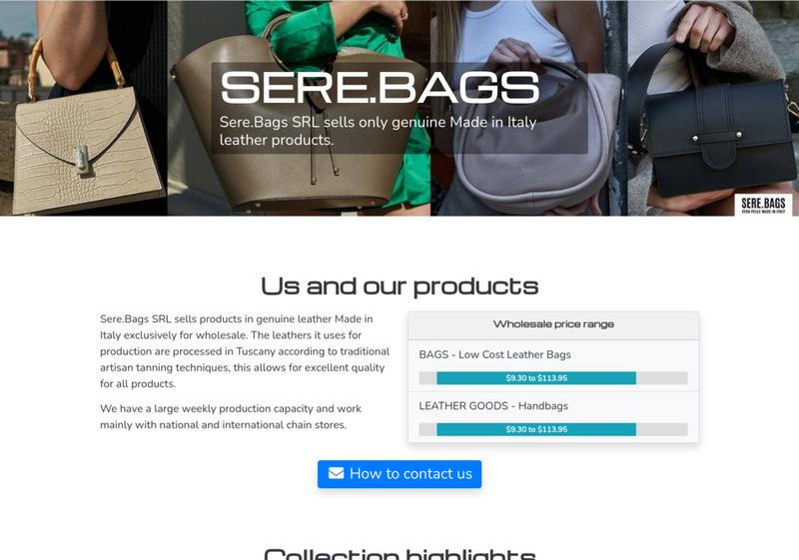Click the Made in Italy tagline text
This screenshot has width=799, height=560.
click(379, 131)
